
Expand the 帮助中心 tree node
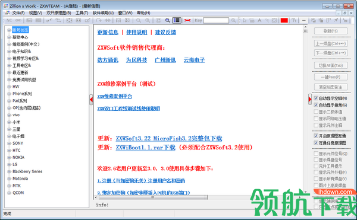pyautogui.click(x=9, y=37)
